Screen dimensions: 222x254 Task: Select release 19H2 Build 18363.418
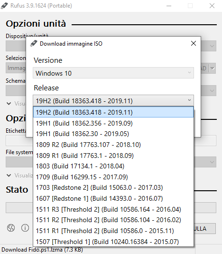coord(113,112)
